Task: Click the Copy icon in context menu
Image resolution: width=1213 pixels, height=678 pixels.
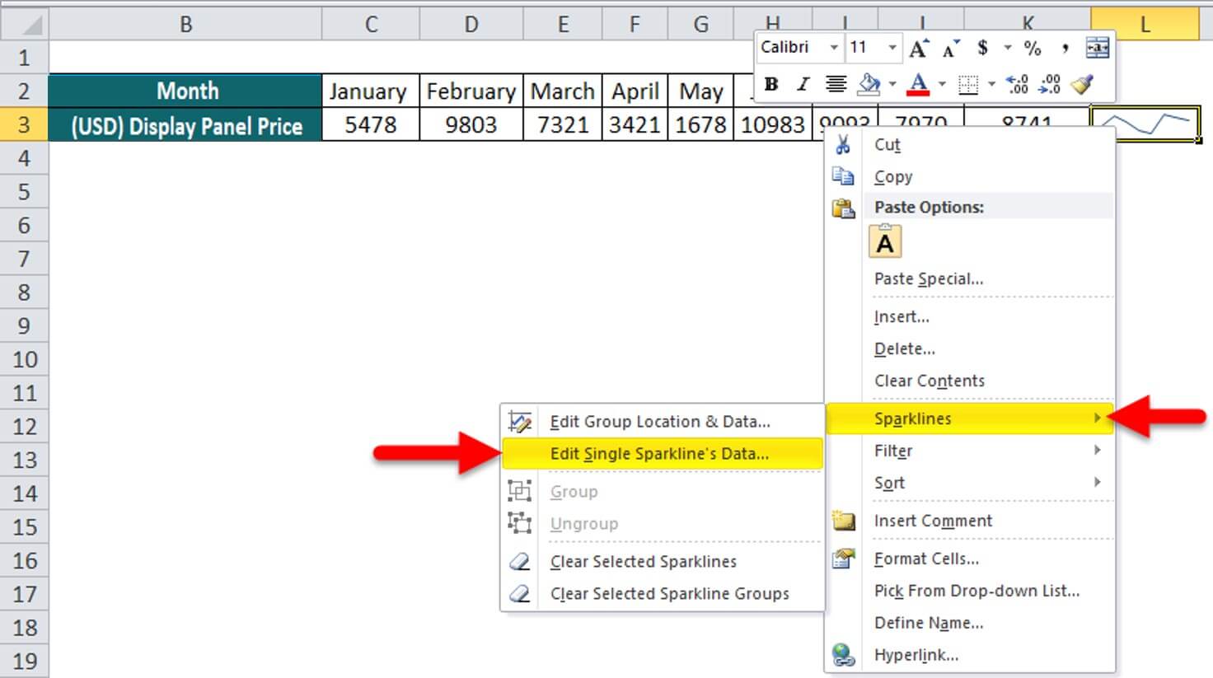Action: point(843,176)
